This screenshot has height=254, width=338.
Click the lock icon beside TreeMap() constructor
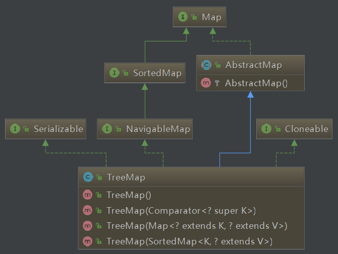pyautogui.click(x=99, y=195)
